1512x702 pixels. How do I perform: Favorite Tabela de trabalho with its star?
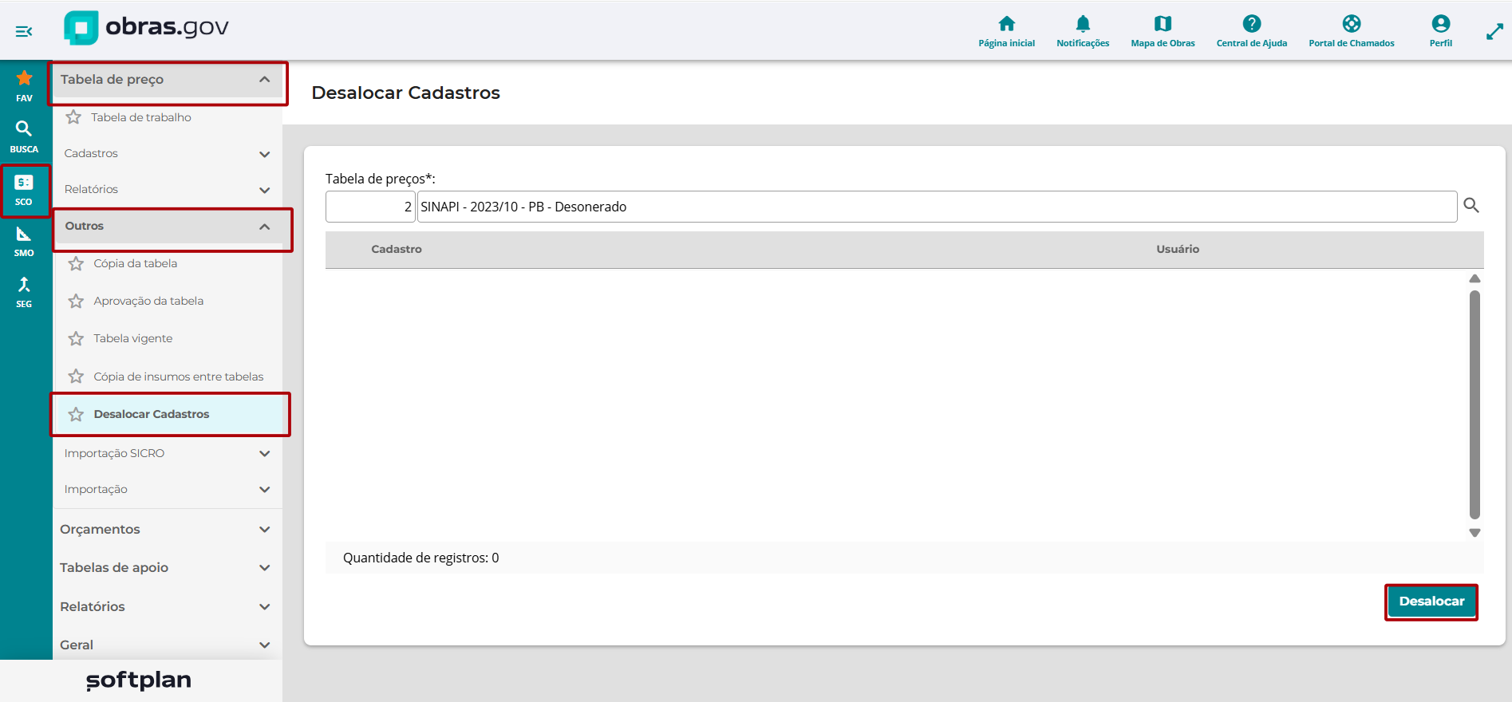coord(73,117)
